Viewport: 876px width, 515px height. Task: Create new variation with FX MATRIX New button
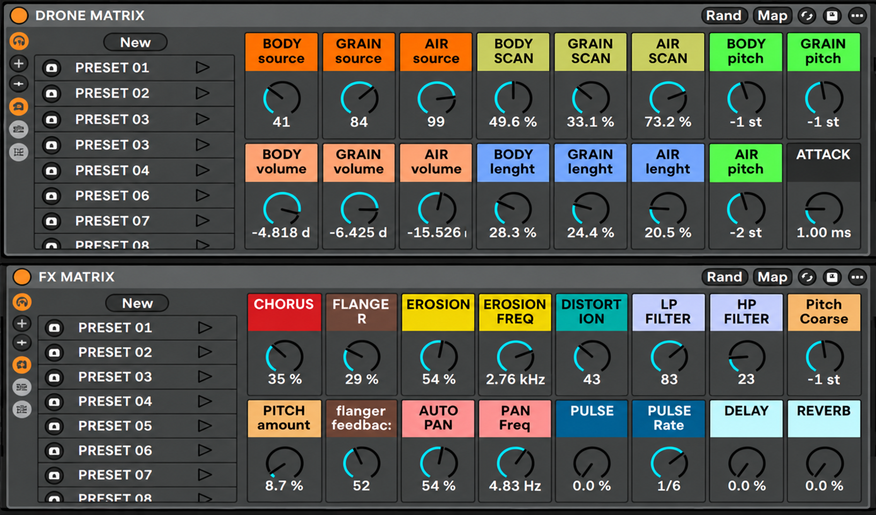[x=137, y=303]
